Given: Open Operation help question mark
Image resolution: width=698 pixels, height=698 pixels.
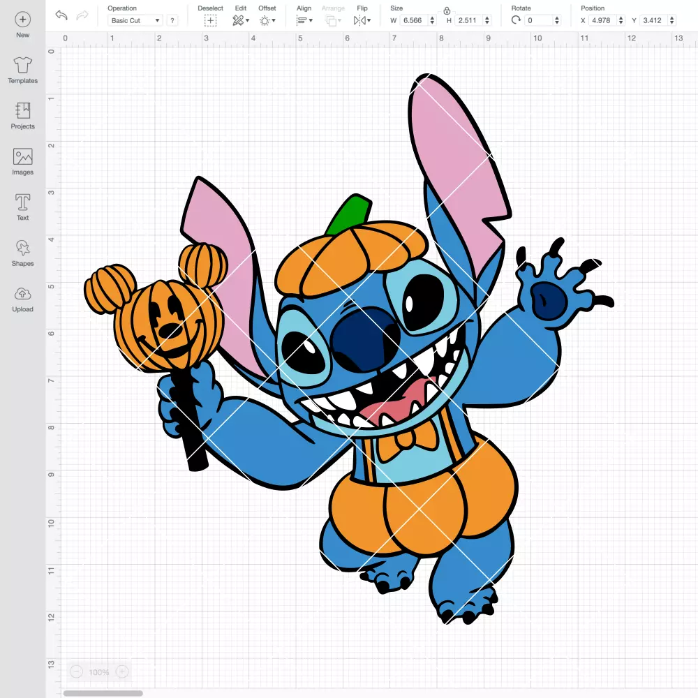Looking at the screenshot, I should coord(172,20).
